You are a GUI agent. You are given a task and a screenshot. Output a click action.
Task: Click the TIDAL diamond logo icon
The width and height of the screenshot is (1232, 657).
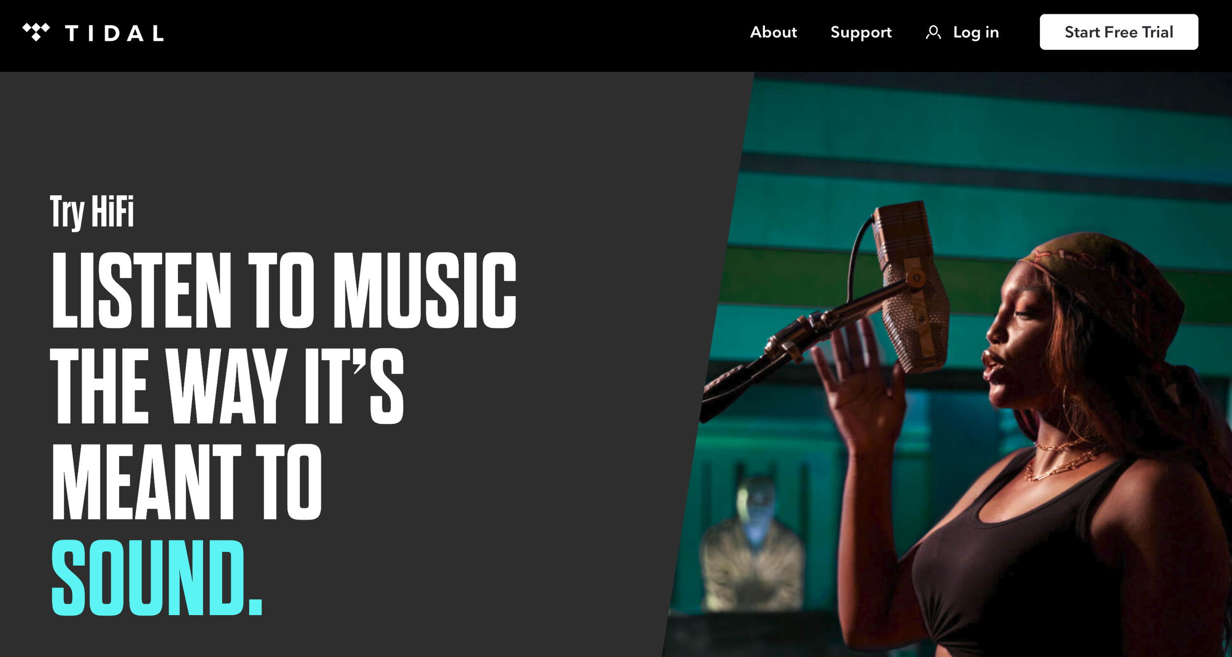point(36,32)
